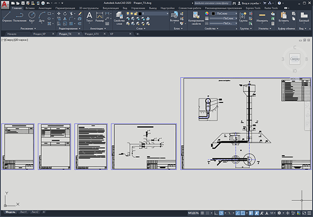Open the Размер (Dimension) tool
The height and width of the screenshot is (217, 313).
tap(100, 17)
